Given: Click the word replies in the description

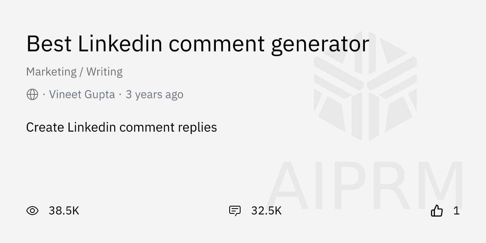Looking at the screenshot, I should 197,127.
